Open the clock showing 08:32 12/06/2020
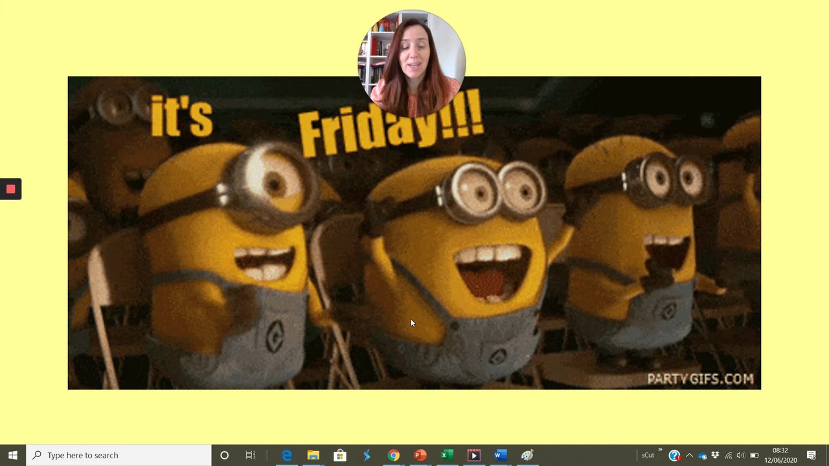Viewport: 829px width, 466px height. click(x=780, y=455)
